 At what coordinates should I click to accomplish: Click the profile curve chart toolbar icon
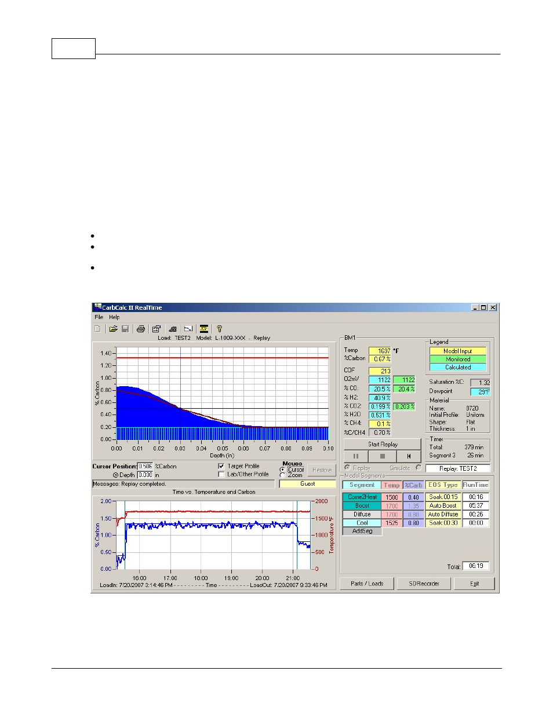tap(188, 329)
